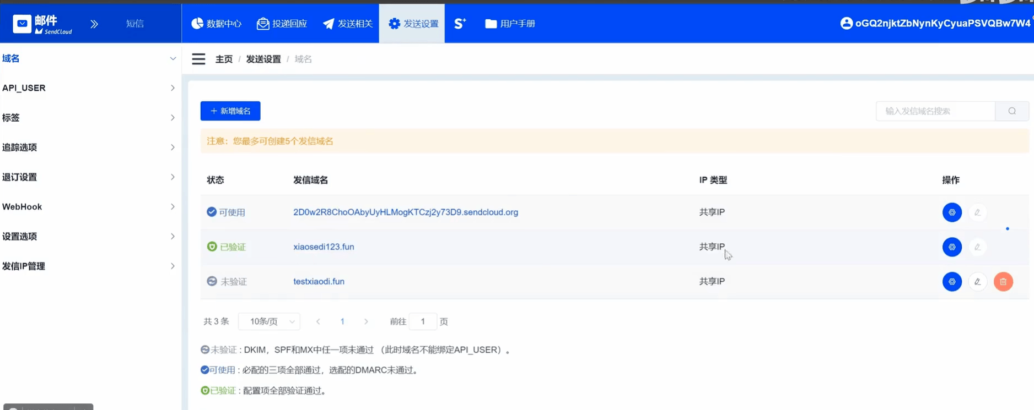The width and height of the screenshot is (1034, 410).
Task: Go to previous page arrow
Action: coord(318,321)
